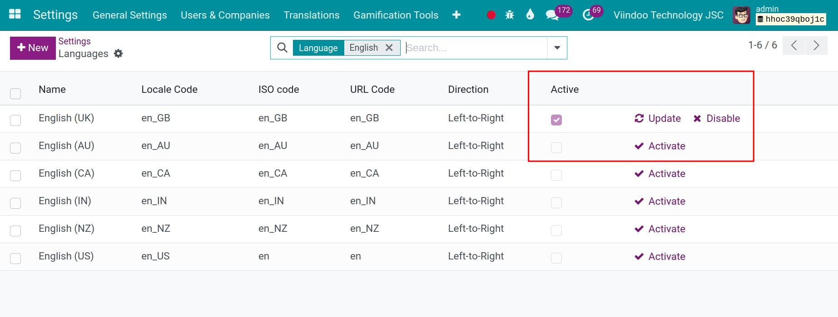Go to the previous page arrow
Screen dimensions: 838x317
tap(794, 45)
